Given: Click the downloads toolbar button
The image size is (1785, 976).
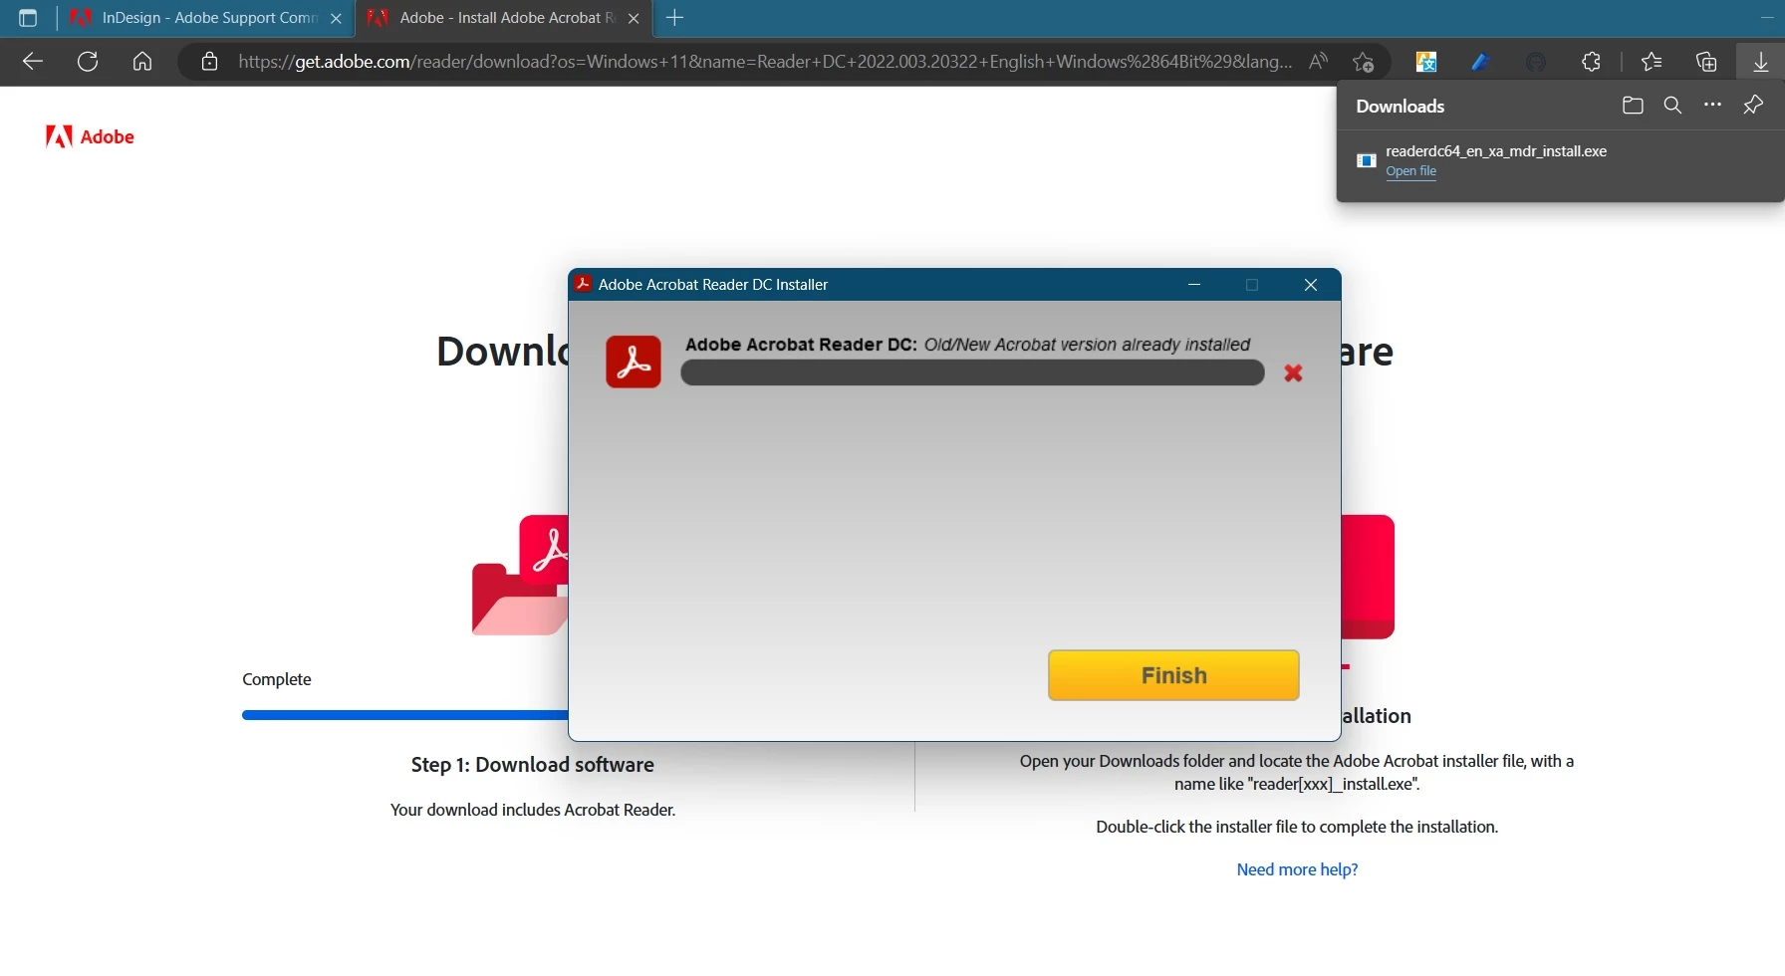Looking at the screenshot, I should pyautogui.click(x=1760, y=62).
